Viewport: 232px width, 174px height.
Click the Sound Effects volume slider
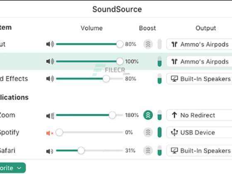(x=89, y=79)
